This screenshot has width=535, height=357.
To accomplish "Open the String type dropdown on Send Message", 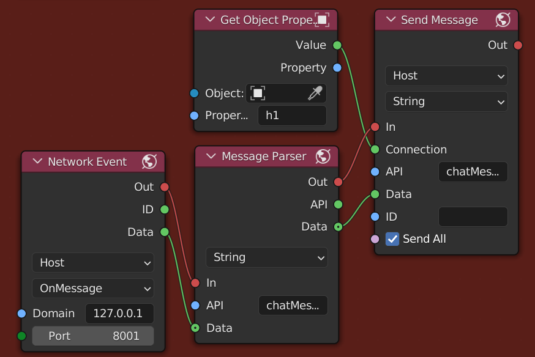I will click(446, 101).
